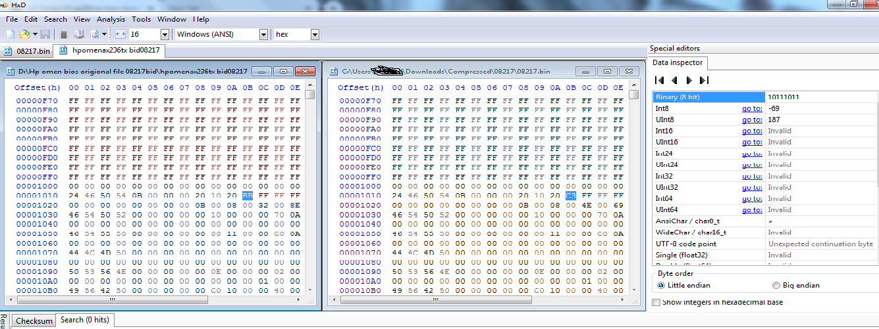Image resolution: width=879 pixels, height=329 pixels.
Task: Open the Tools menu
Action: [x=141, y=19]
